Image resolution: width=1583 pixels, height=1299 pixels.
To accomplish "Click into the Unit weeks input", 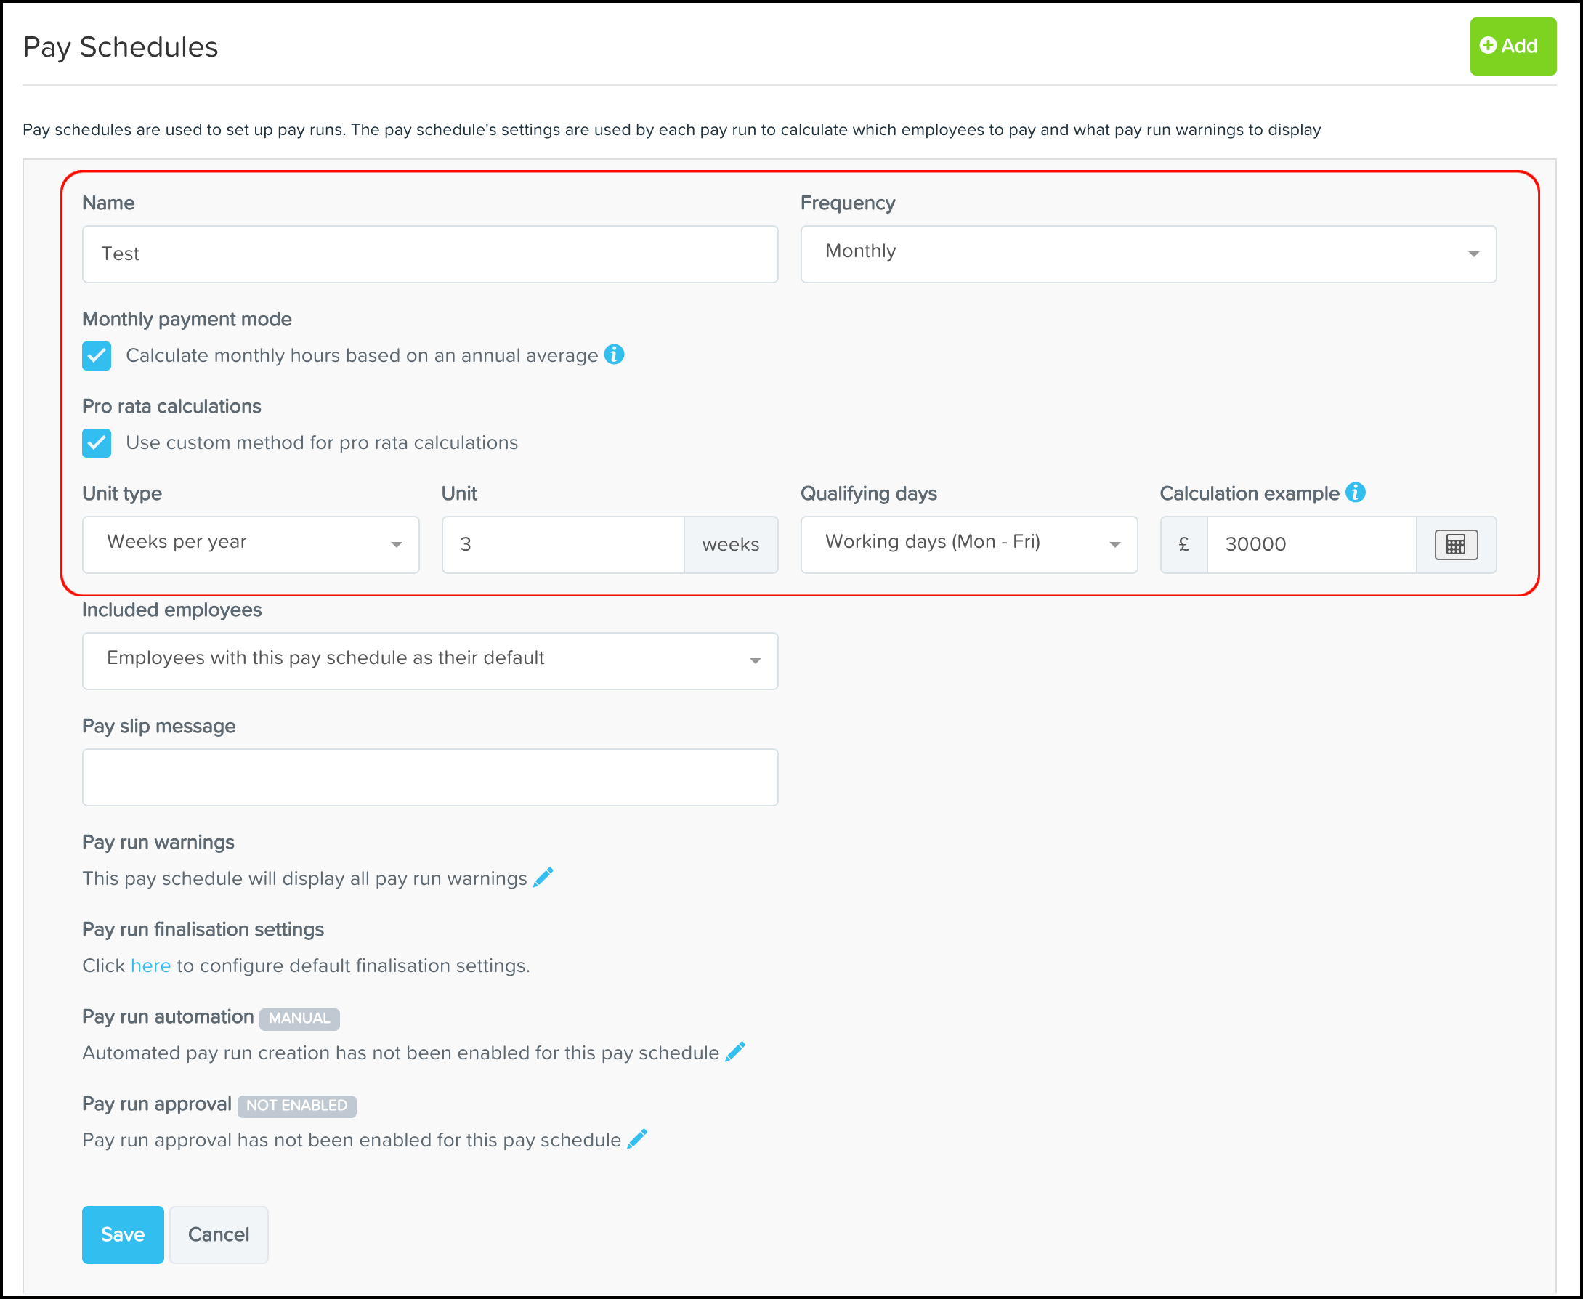I will 562,545.
